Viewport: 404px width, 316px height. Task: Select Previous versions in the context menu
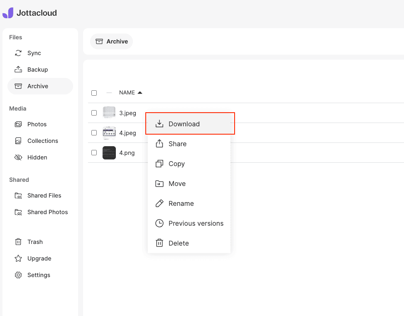point(196,223)
